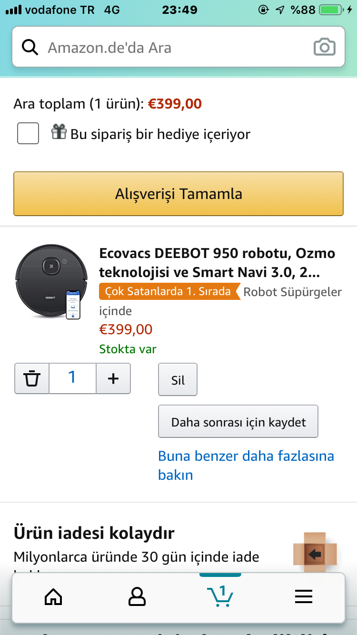Open the Home tab icon
This screenshot has width=357, height=635.
point(53,596)
